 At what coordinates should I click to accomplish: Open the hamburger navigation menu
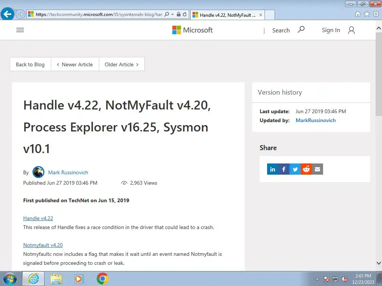click(20, 30)
